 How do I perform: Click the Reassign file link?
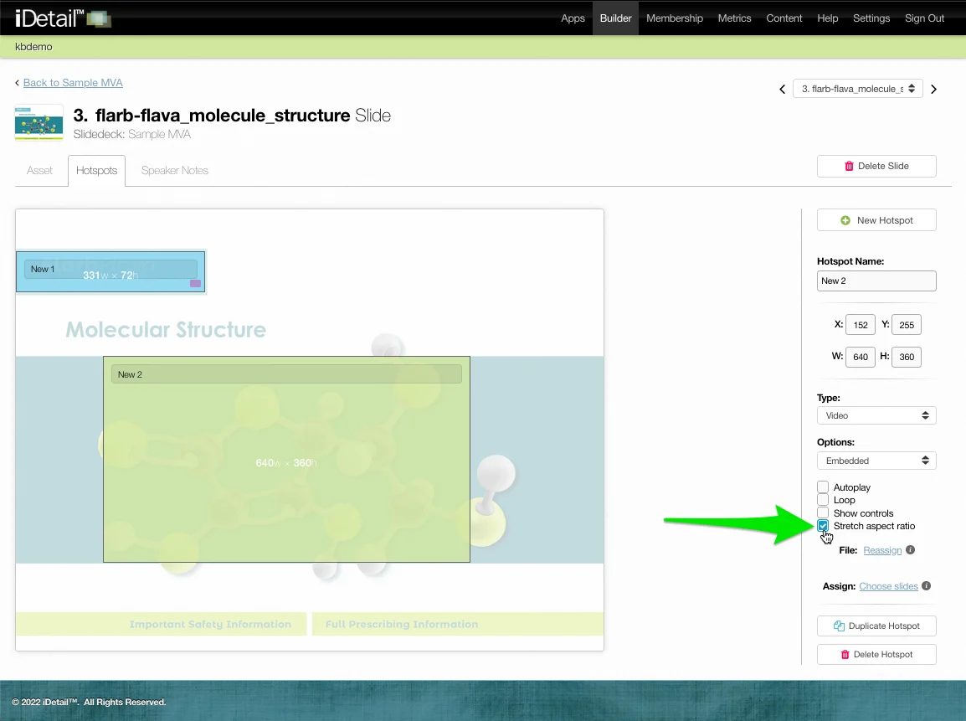coord(882,550)
